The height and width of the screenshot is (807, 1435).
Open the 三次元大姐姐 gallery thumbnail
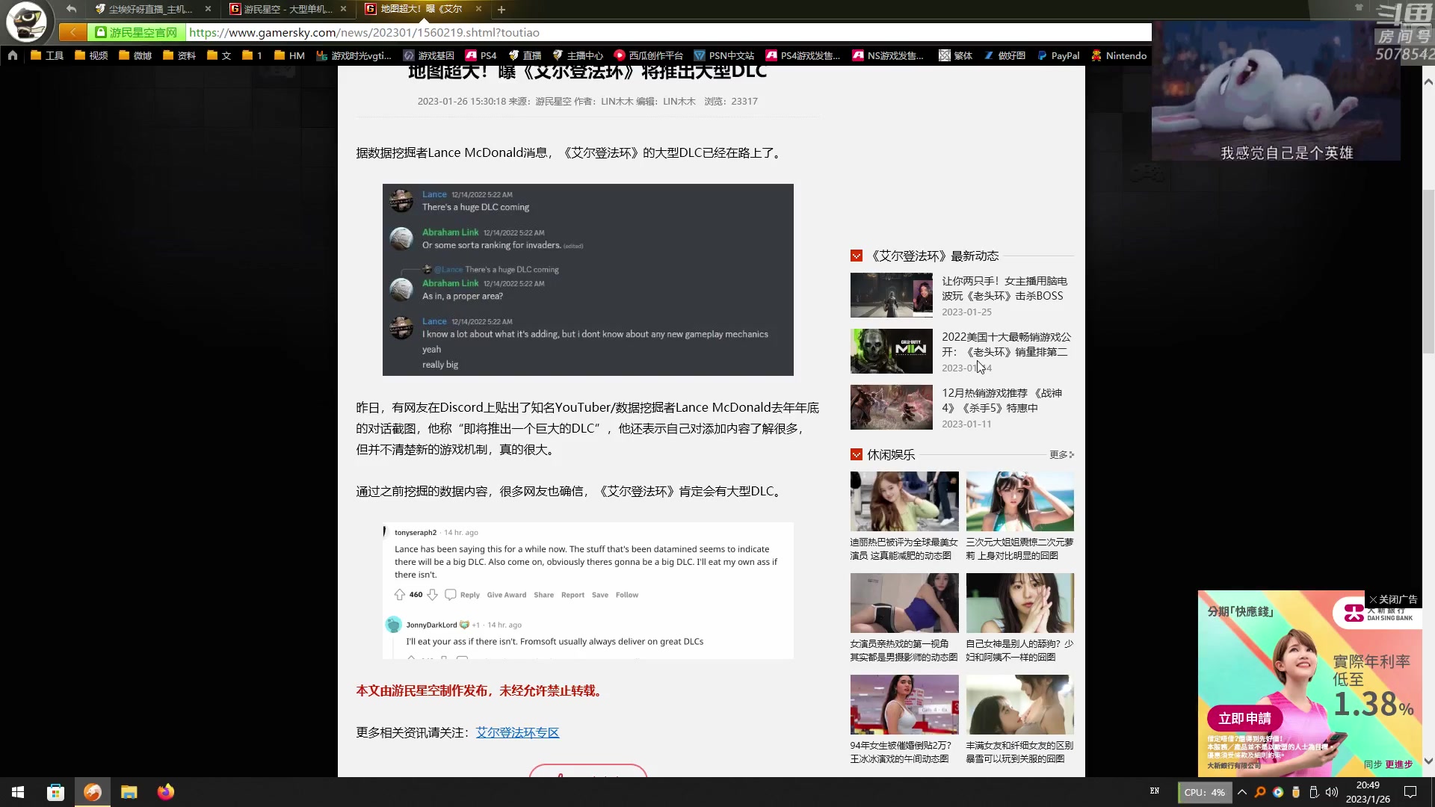click(x=1019, y=501)
